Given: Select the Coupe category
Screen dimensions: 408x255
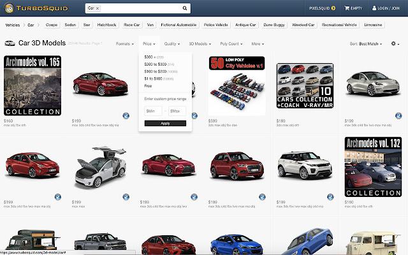Looking at the screenshot, I should click(52, 25).
